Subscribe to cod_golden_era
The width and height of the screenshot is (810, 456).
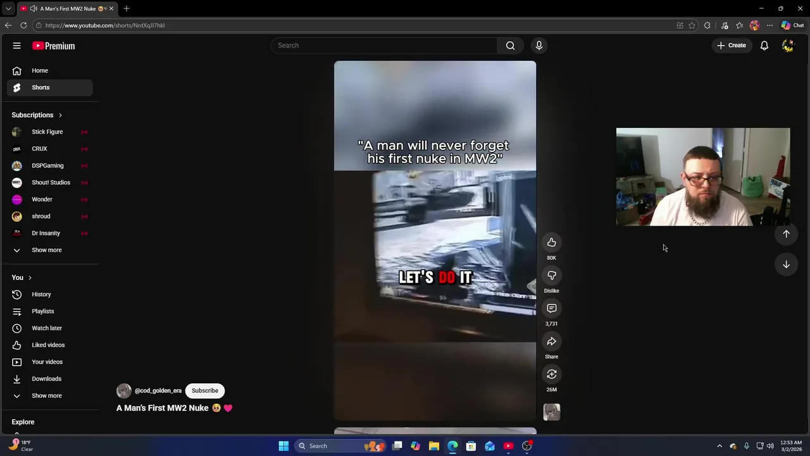click(x=205, y=391)
